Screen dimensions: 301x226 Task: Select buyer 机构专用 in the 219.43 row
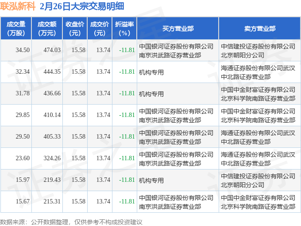point(151,181)
